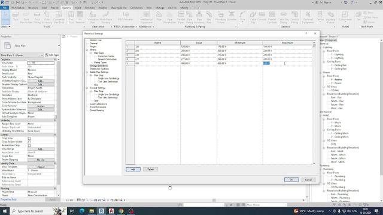
Task: Click the Multi-Point Routing tool
Action: coord(105,17)
